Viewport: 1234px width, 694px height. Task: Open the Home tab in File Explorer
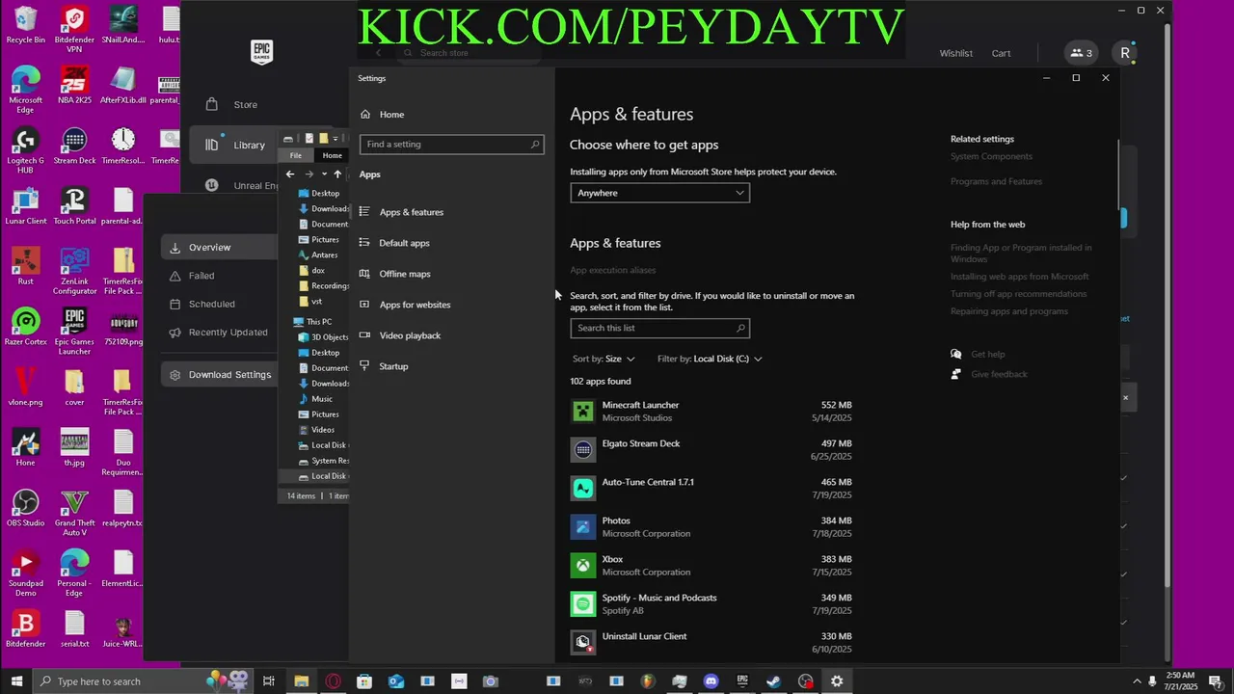coord(332,155)
